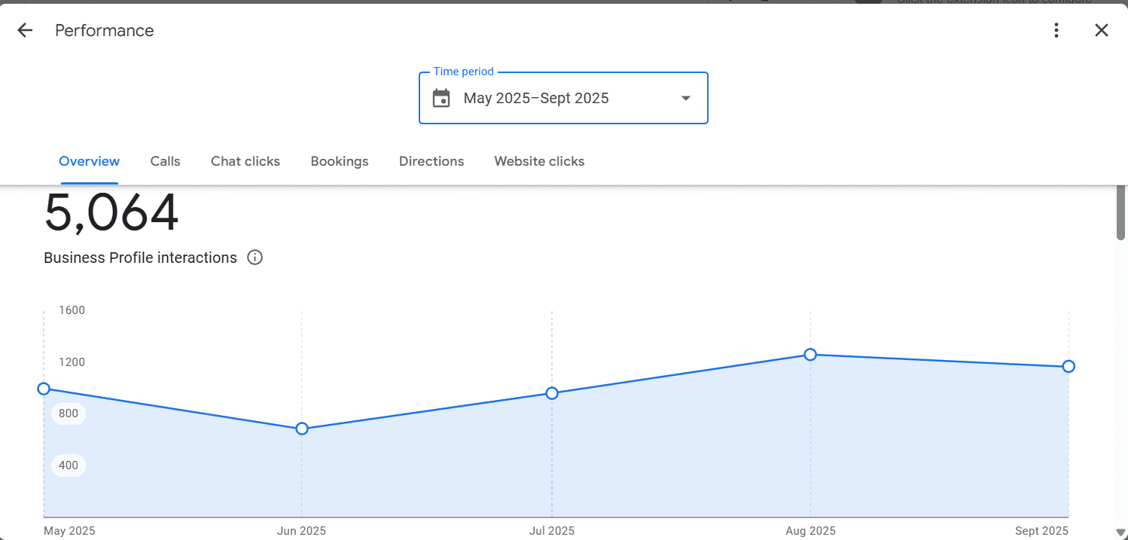Select the Jun 2025 data point
The height and width of the screenshot is (540, 1128).
click(x=301, y=429)
